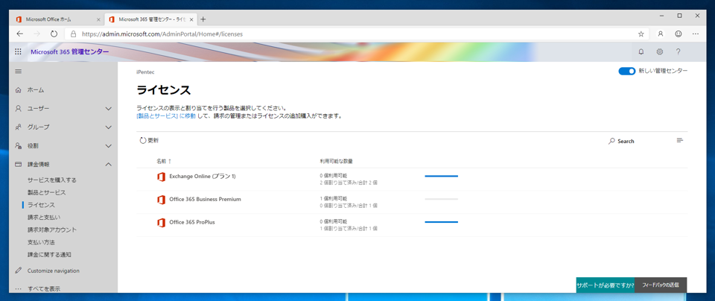Click the roles icon beside 役割
This screenshot has width=715, height=301.
[x=18, y=146]
